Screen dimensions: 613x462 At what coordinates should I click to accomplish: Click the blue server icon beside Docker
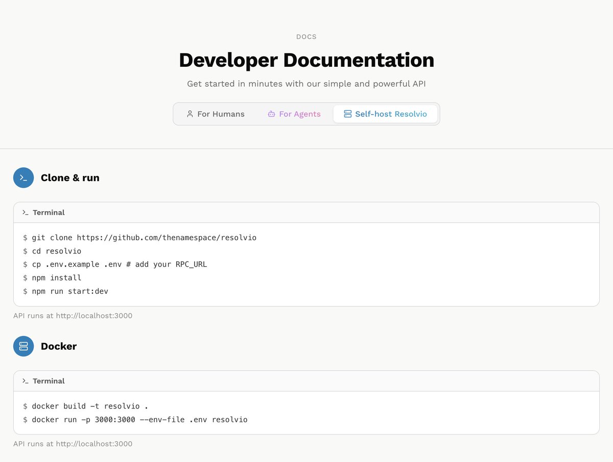click(23, 346)
